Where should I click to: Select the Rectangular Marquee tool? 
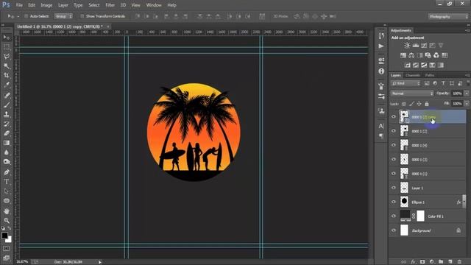pos(7,47)
